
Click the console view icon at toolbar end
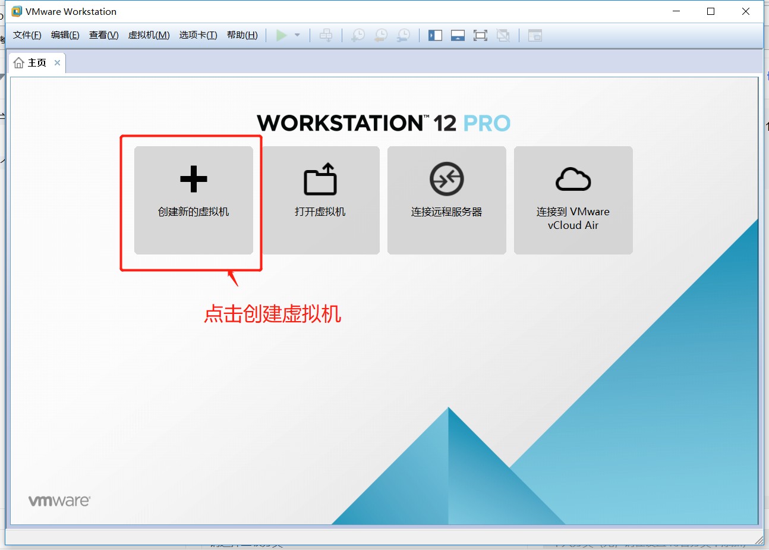pyautogui.click(x=535, y=36)
